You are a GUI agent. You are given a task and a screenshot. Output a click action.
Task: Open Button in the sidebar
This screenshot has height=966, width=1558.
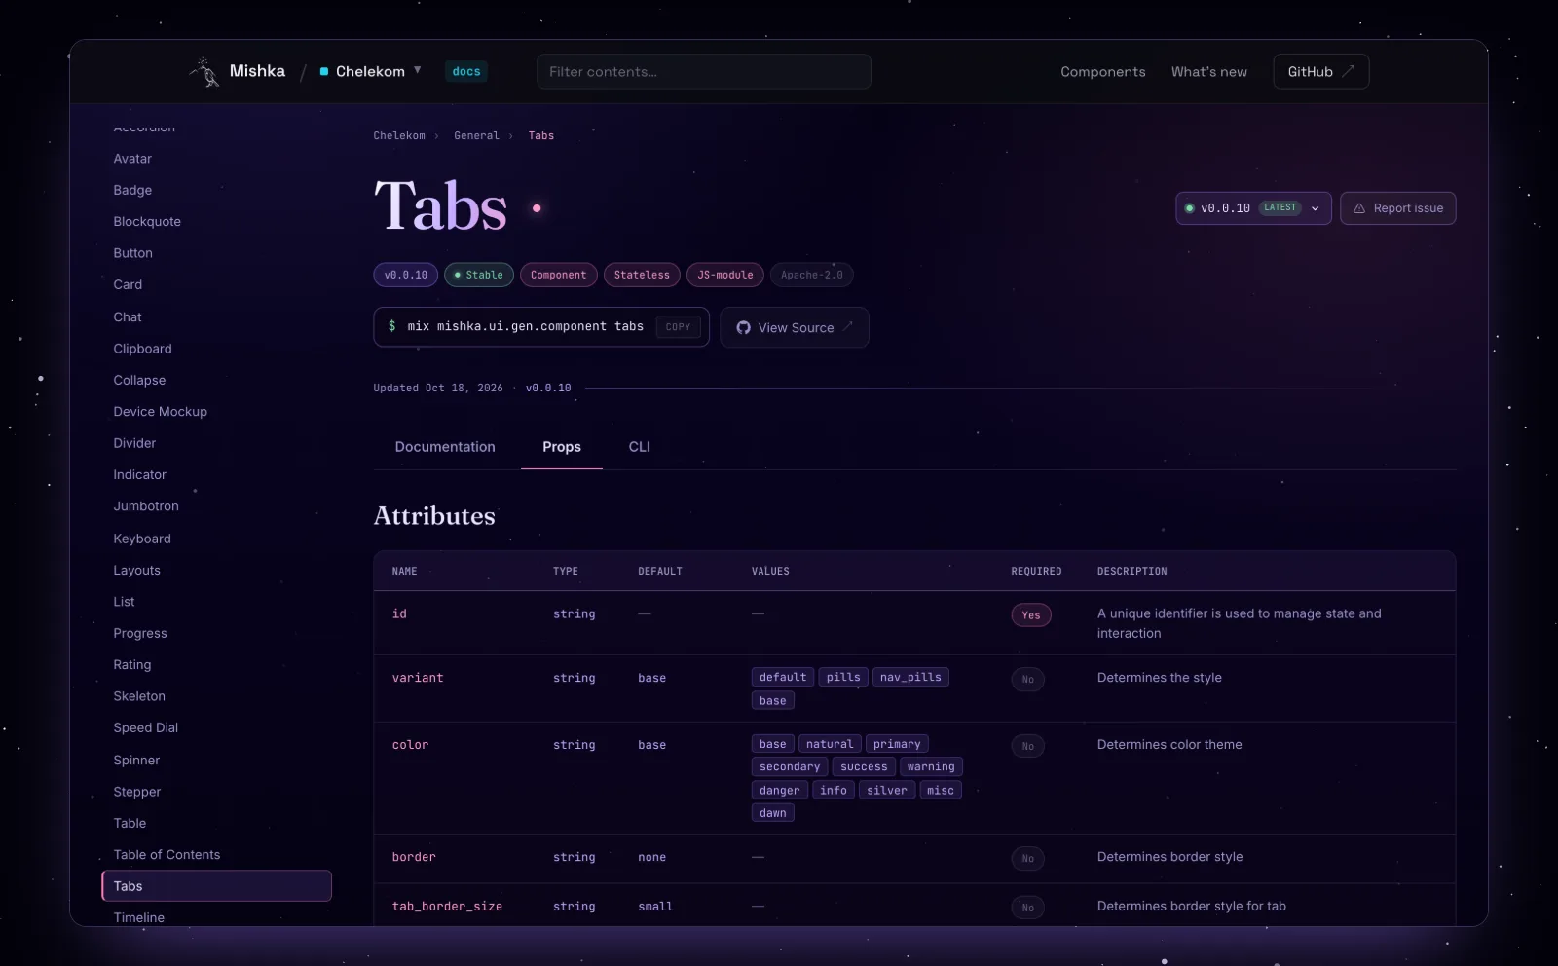point(132,253)
